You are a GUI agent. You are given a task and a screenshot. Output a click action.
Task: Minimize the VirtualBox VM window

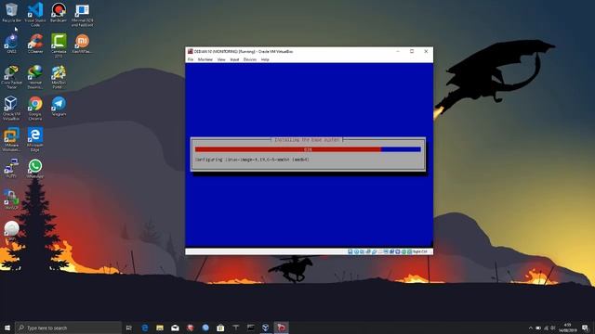point(398,51)
